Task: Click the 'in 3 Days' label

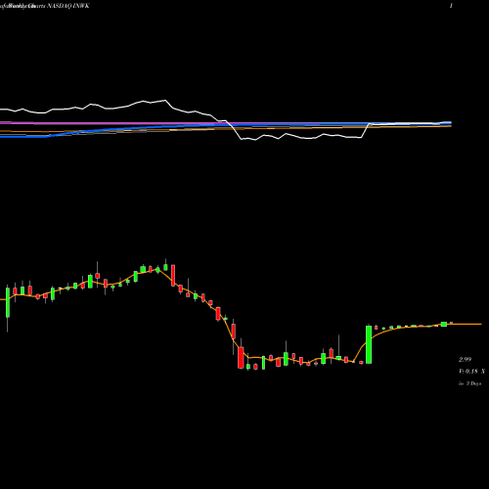Action: click(470, 383)
